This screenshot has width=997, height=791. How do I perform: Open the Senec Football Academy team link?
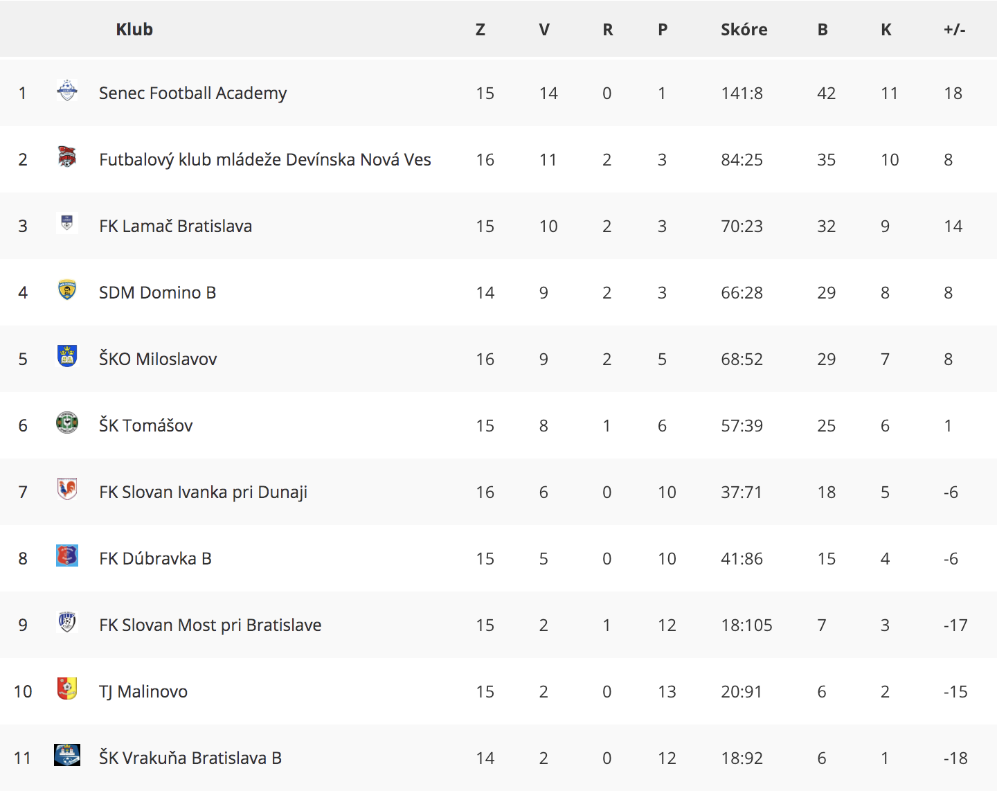pos(192,94)
